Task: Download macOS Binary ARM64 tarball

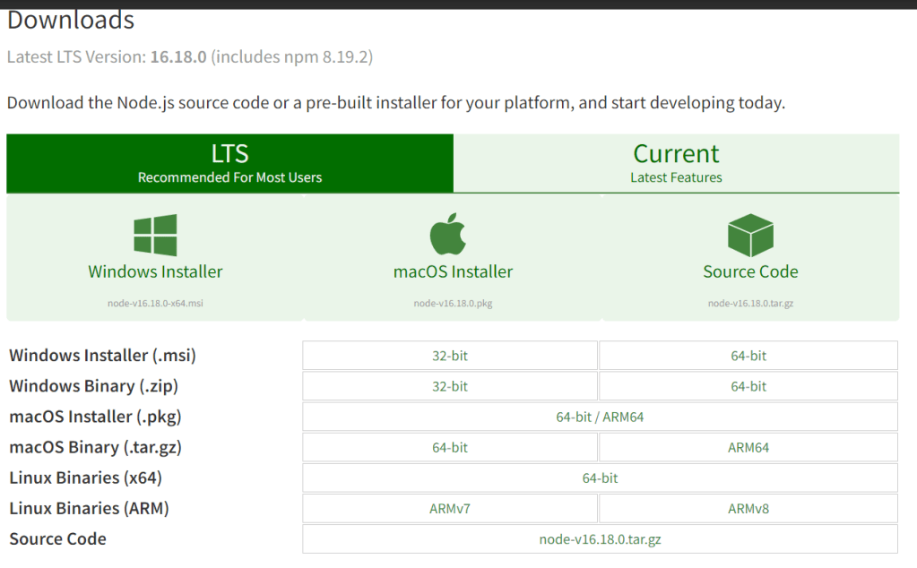Action: pos(748,447)
